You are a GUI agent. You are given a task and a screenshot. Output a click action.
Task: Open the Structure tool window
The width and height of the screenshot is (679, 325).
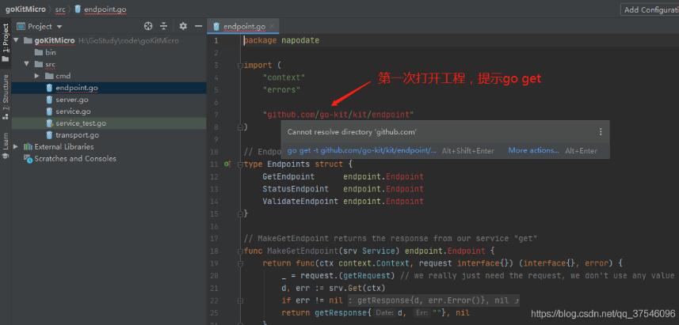[x=6, y=93]
